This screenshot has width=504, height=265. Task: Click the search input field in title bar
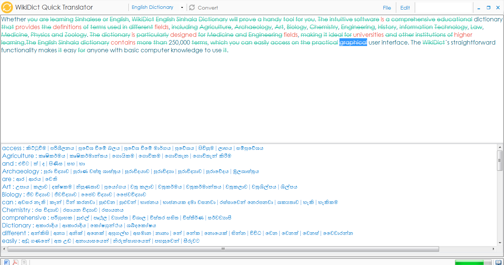pyautogui.click(x=443, y=7)
